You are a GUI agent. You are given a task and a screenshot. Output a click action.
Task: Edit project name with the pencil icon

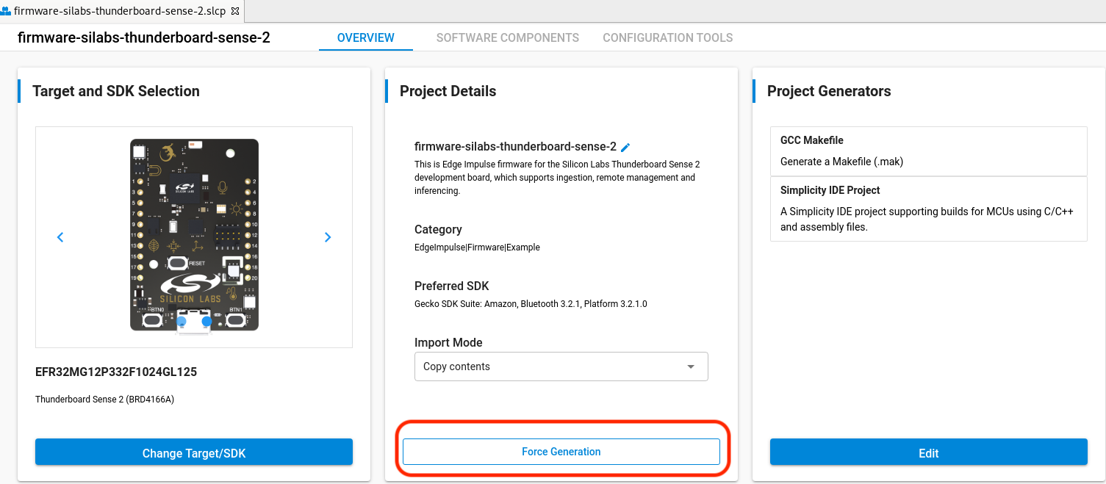point(625,147)
